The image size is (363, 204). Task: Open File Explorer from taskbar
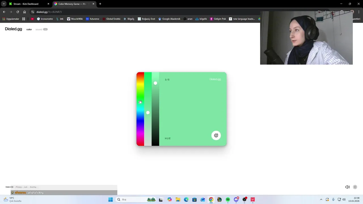pos(178,199)
